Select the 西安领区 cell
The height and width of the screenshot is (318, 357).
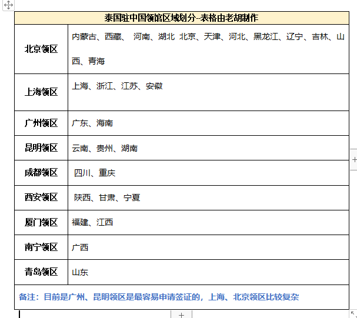coord(41,198)
